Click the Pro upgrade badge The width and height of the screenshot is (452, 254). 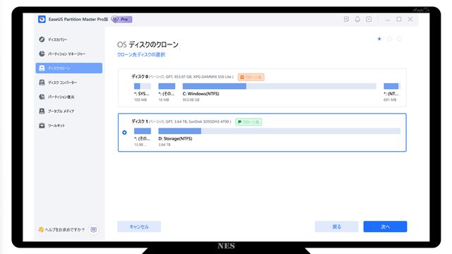coord(121,19)
